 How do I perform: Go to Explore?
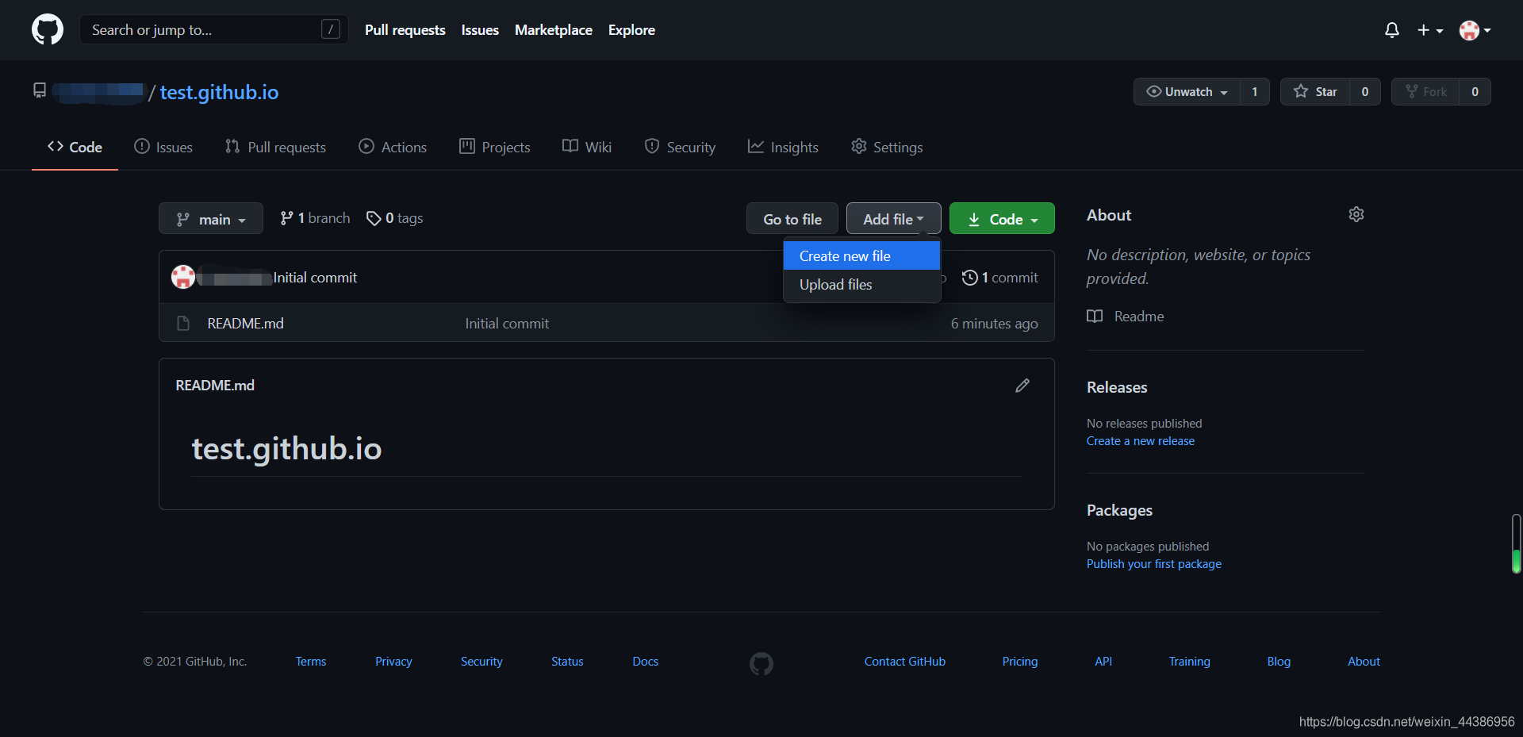click(x=631, y=30)
